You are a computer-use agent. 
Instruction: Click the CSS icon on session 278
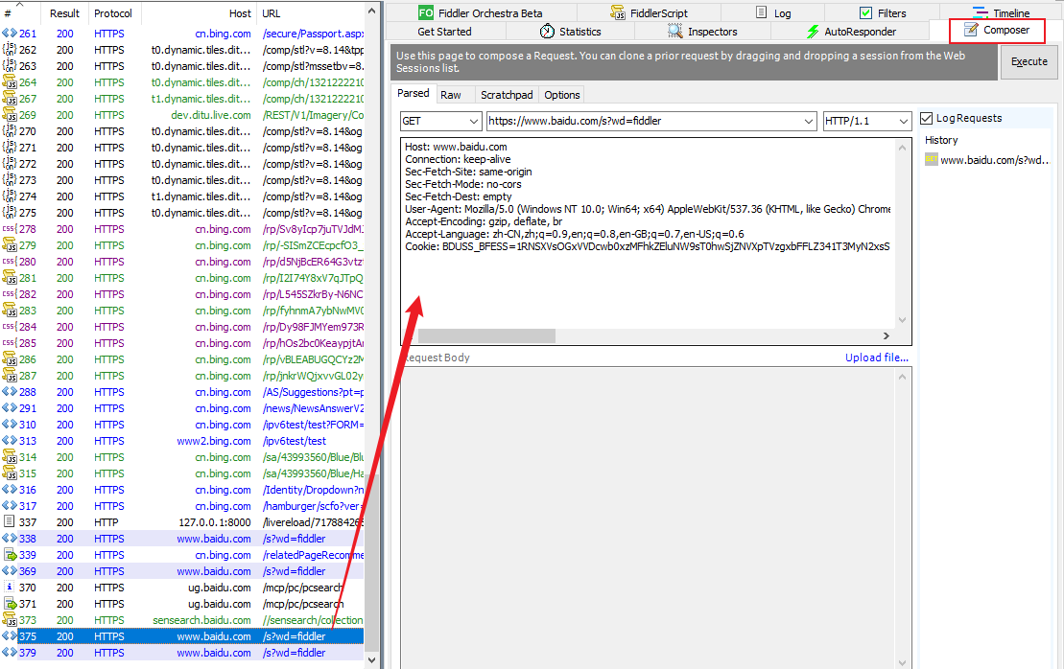10,229
